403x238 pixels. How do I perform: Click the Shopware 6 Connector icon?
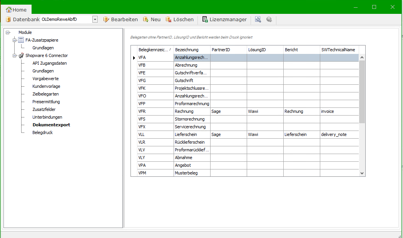[21, 55]
